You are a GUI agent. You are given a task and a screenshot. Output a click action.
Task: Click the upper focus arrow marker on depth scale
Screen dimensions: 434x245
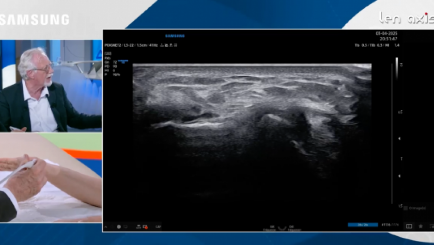(398, 138)
